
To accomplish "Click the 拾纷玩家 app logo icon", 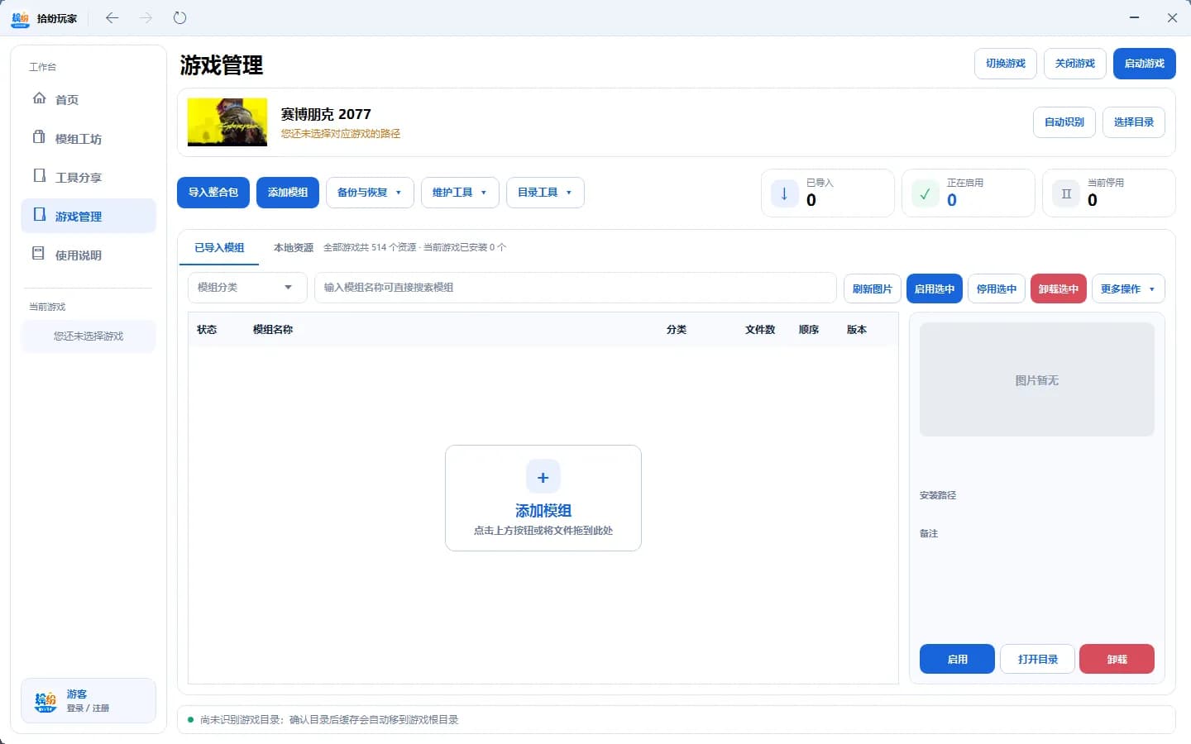I will [20, 18].
